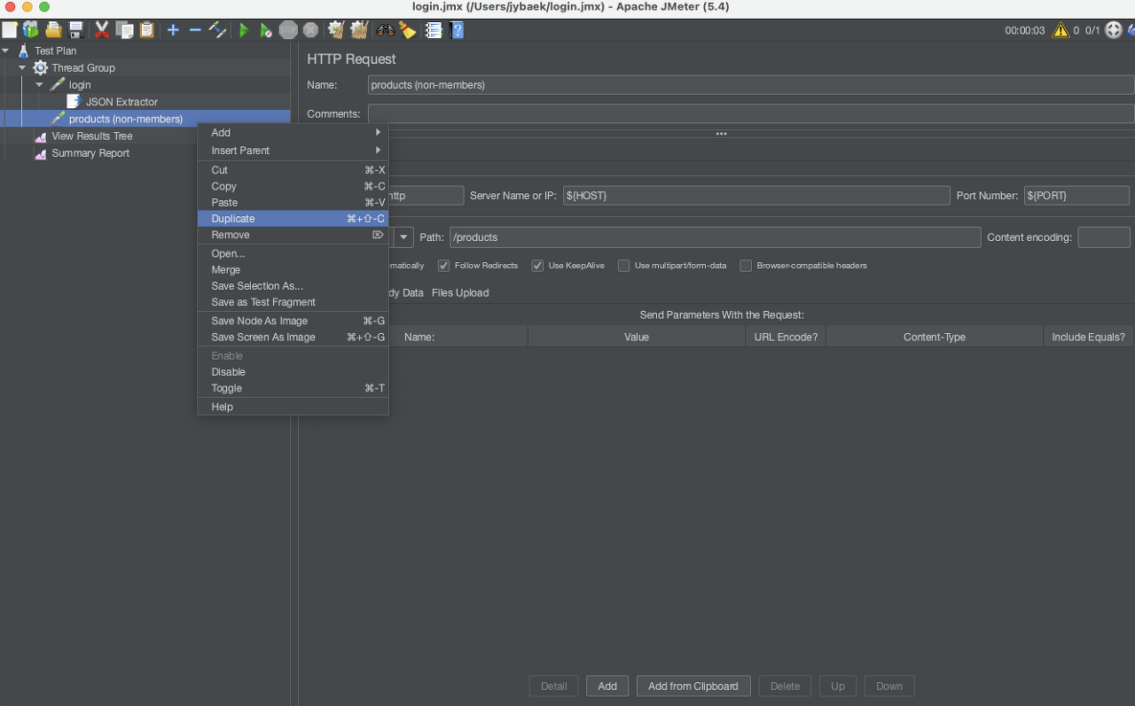Save the test plan with floppy icon
This screenshot has width=1135, height=706.
pos(76,30)
